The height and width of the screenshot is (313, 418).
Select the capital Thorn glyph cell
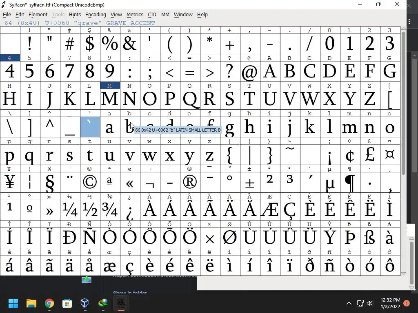tap(350, 238)
